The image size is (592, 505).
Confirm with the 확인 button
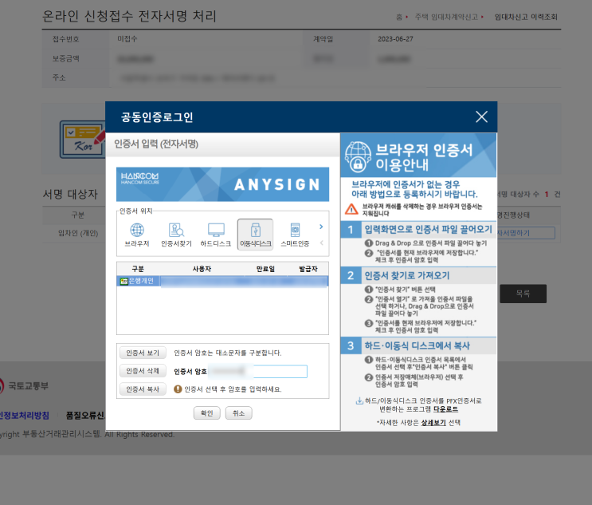pyautogui.click(x=207, y=413)
